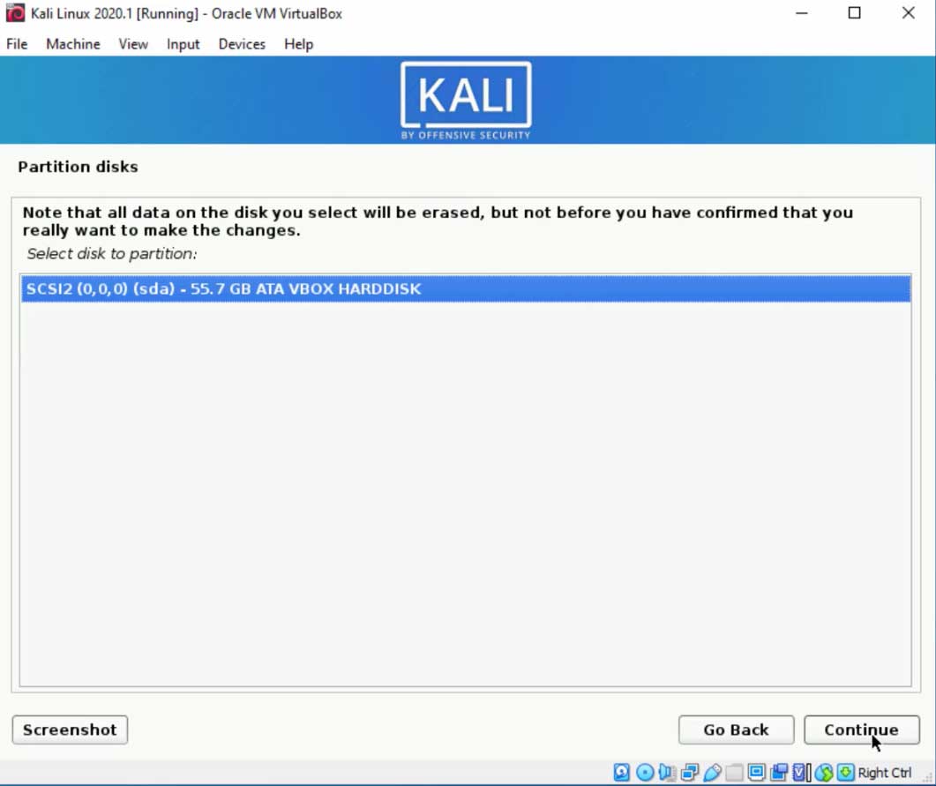Open the File menu
The width and height of the screenshot is (936, 786).
pyautogui.click(x=17, y=44)
